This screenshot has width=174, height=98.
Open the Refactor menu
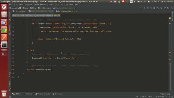coord(44,5)
